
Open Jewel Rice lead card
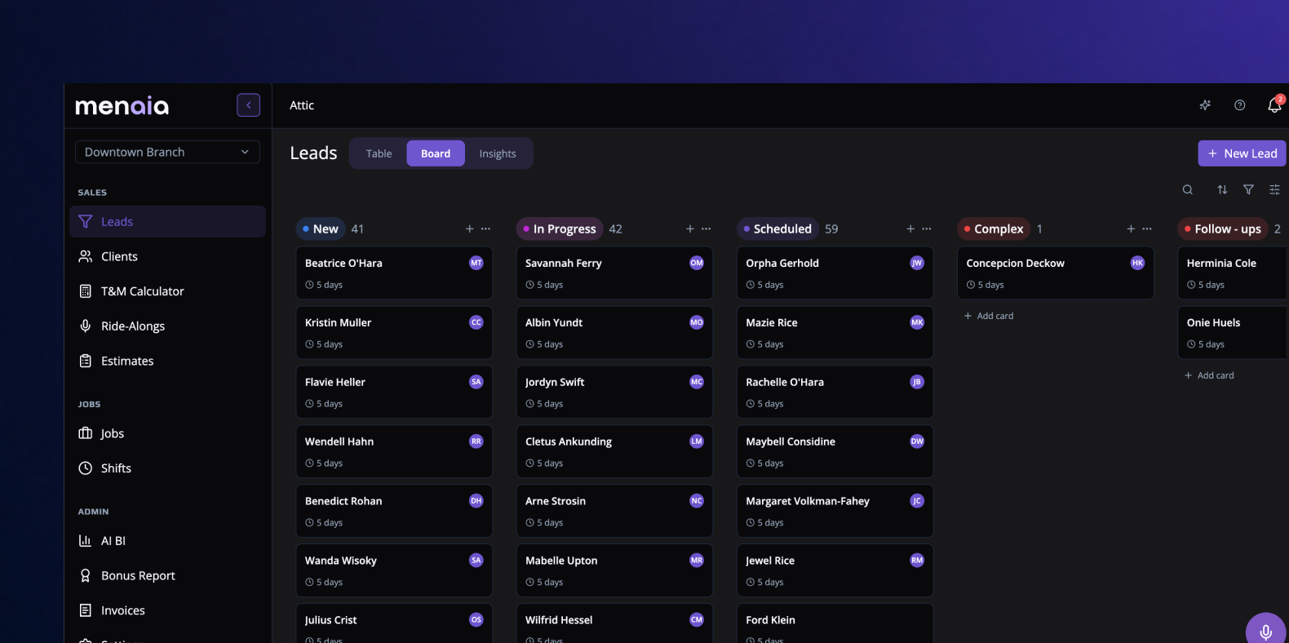(835, 570)
